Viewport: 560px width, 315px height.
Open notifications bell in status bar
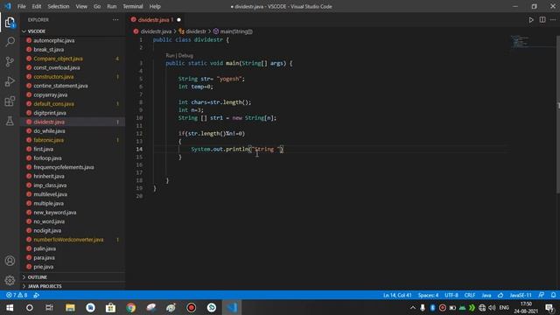(x=553, y=296)
